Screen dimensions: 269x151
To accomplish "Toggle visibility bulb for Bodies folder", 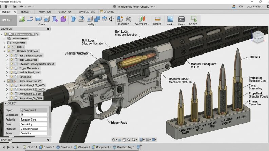I will [9, 47].
